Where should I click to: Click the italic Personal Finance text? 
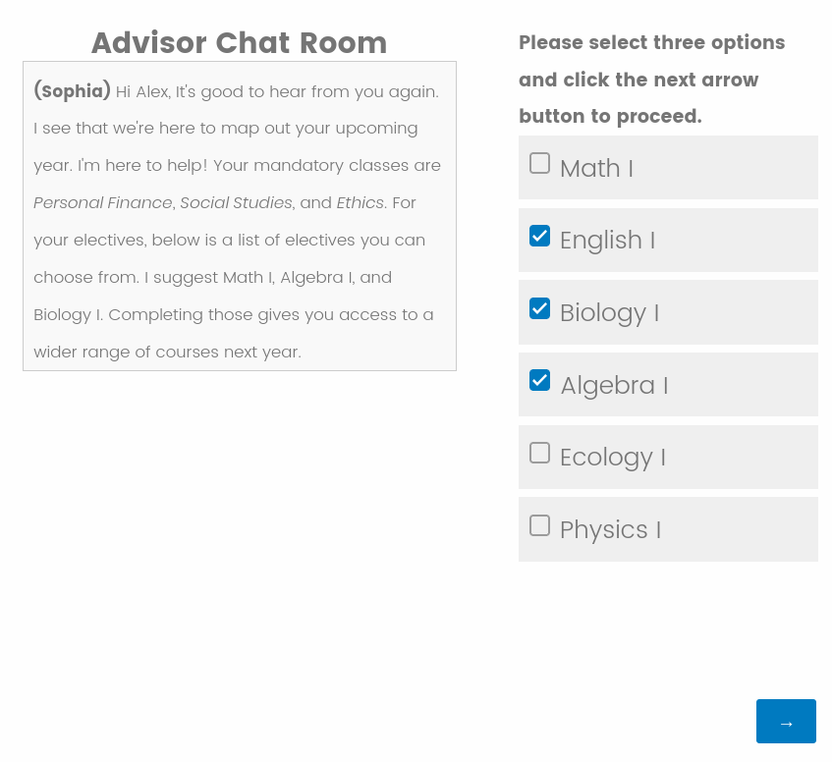[x=102, y=203]
